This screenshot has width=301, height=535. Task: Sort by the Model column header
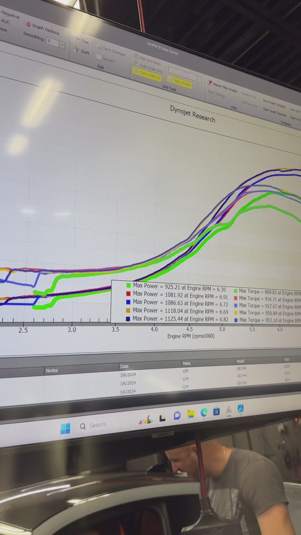(x=259, y=360)
